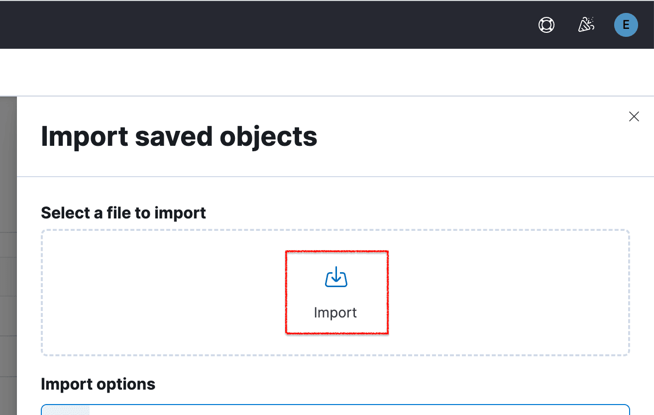
Task: Click the blue import tray icon
Action: pos(336,277)
